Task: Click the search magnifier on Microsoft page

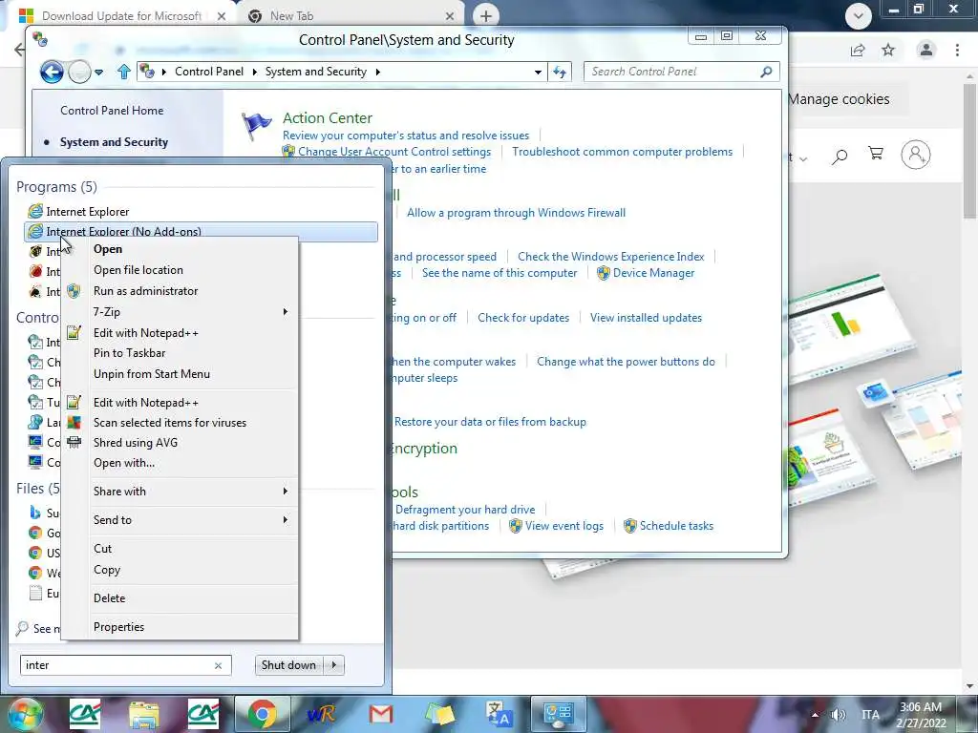Action: point(840,156)
